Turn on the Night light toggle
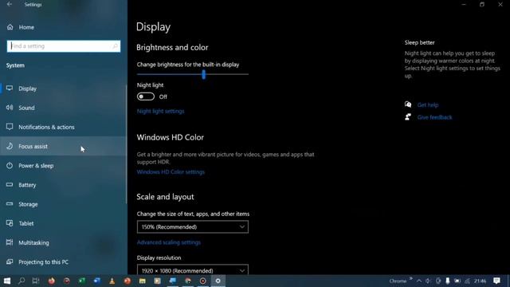 click(x=146, y=96)
